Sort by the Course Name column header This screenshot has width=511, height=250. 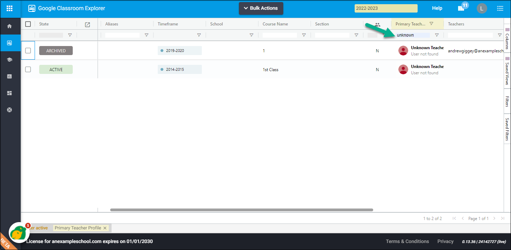(x=275, y=24)
